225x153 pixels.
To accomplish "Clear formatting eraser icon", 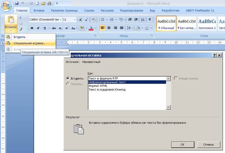I will tap(93, 19).
